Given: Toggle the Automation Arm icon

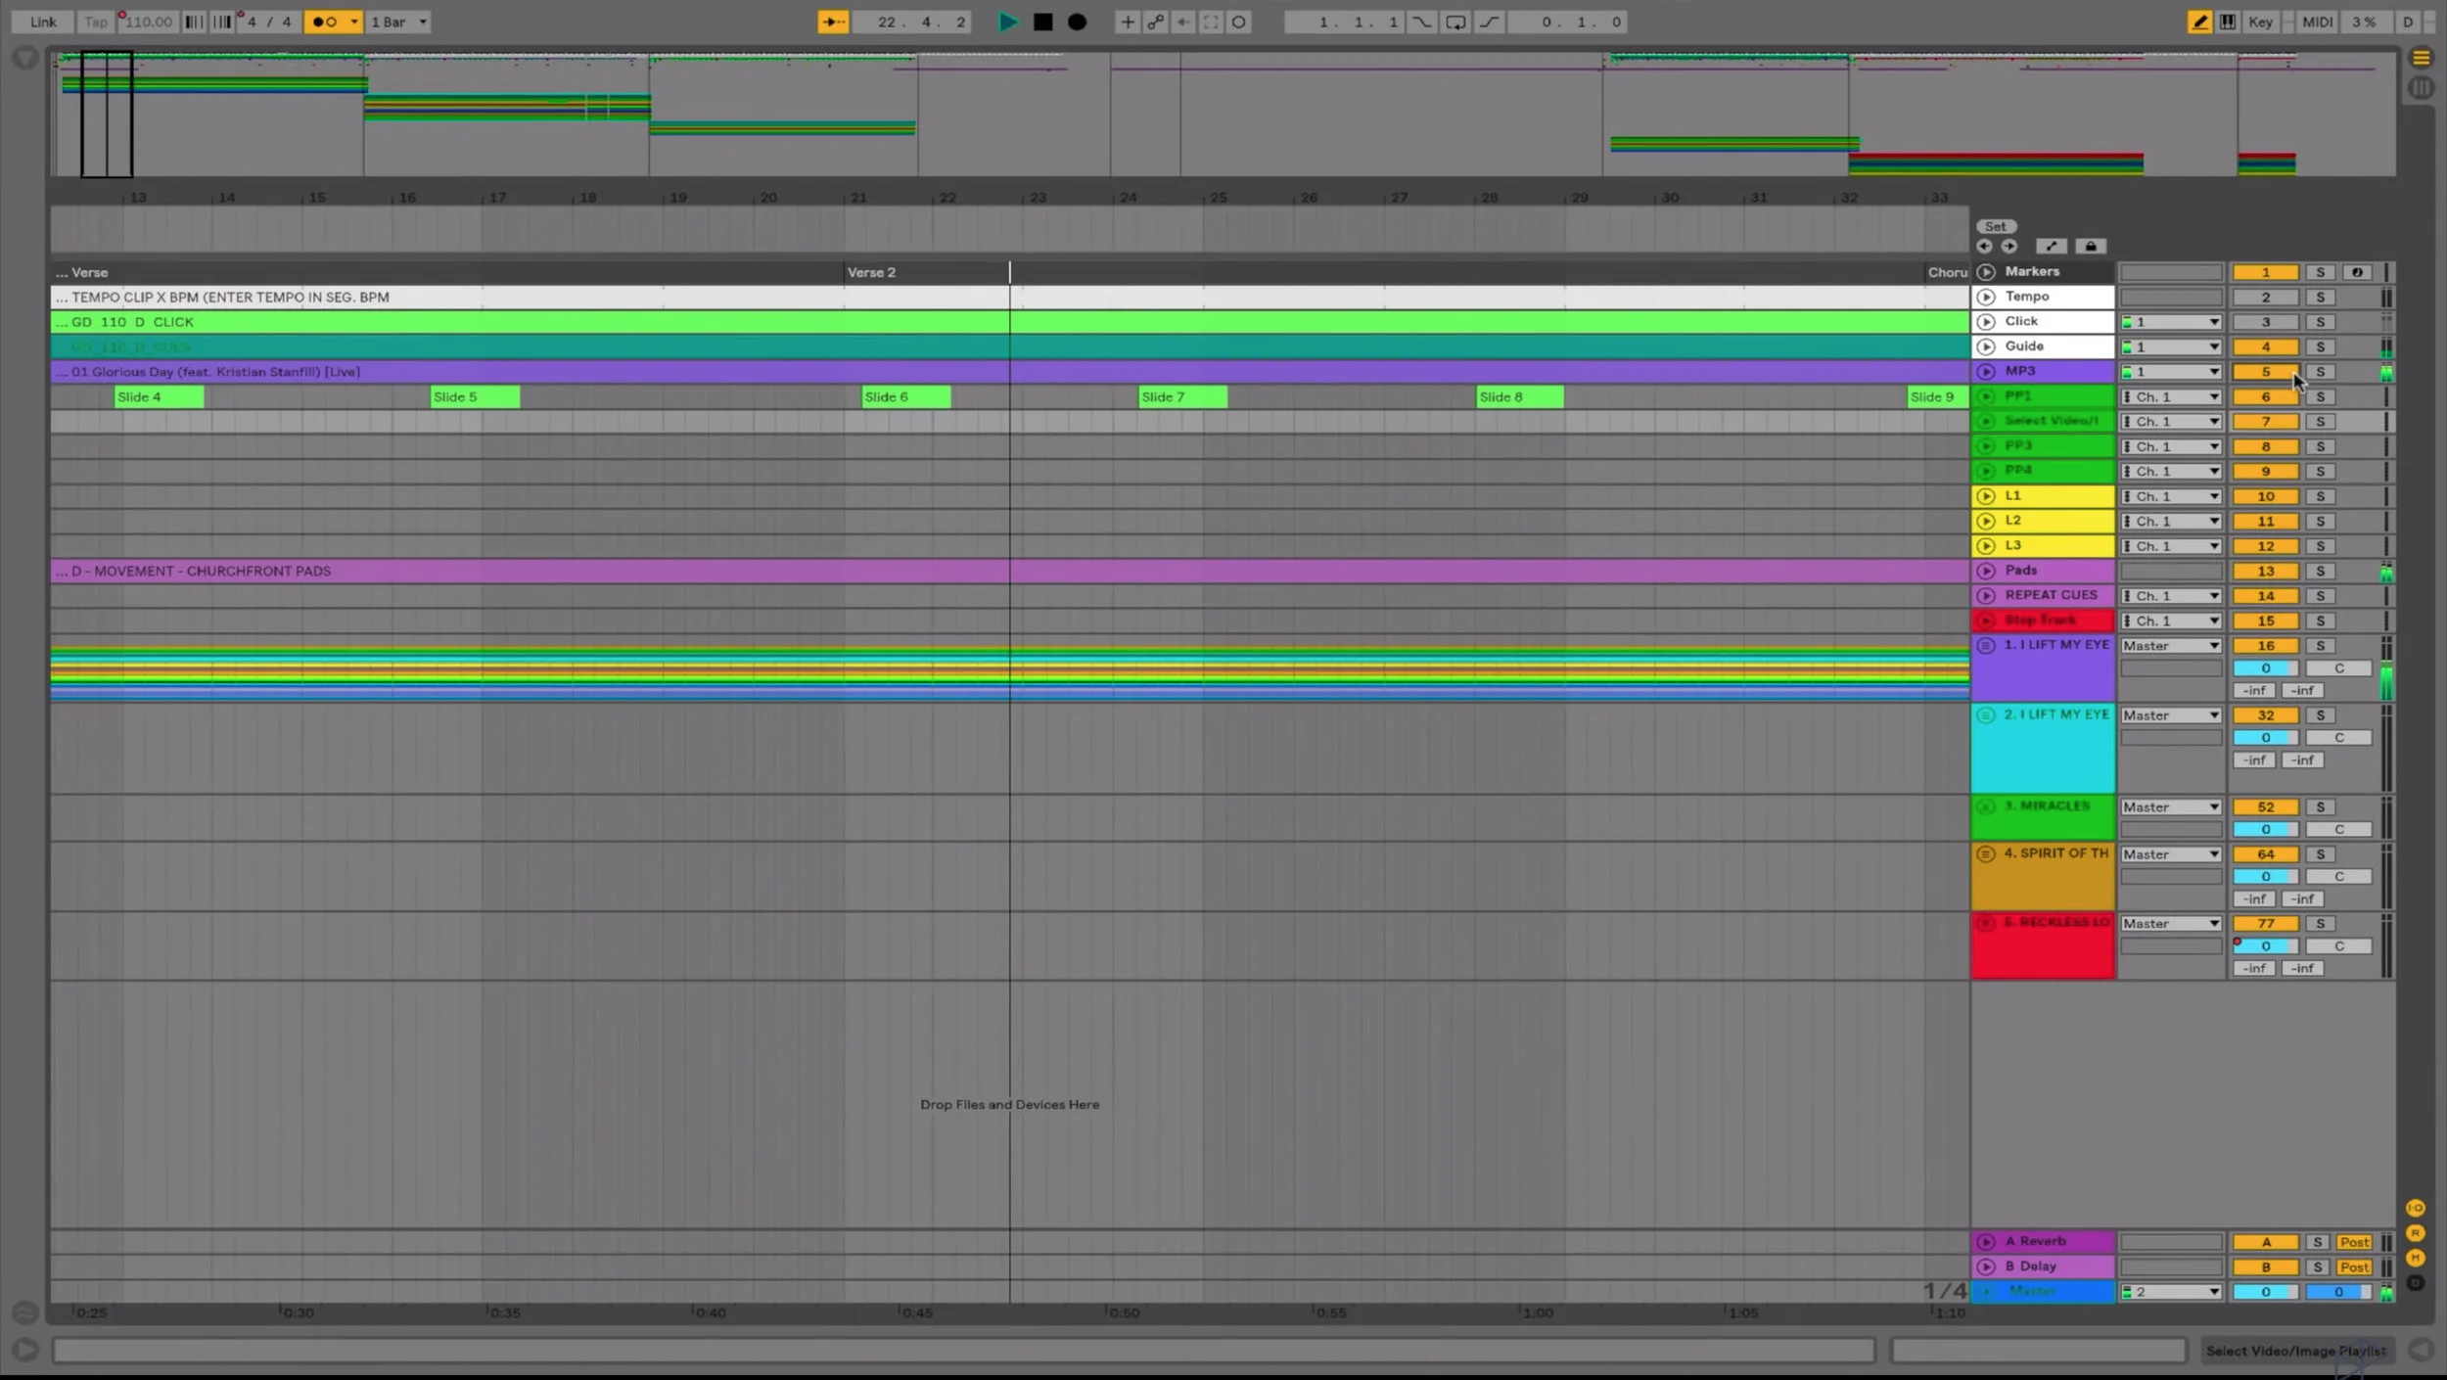Looking at the screenshot, I should tap(1156, 22).
